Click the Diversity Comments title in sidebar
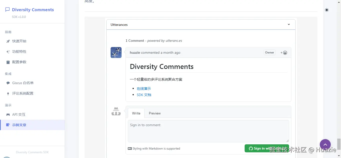The width and height of the screenshot is (341, 158). (x=33, y=10)
